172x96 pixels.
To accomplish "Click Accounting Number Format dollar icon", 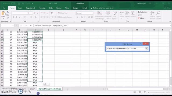I will (x=77, y=17).
